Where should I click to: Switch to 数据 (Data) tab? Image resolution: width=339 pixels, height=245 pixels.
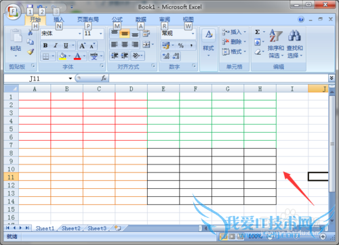(x=141, y=20)
